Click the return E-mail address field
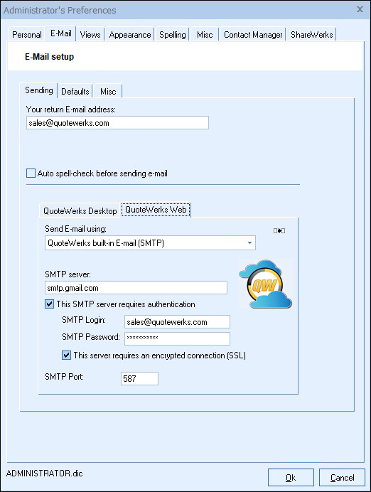Viewport: 371px width, 492px height. pos(117,123)
